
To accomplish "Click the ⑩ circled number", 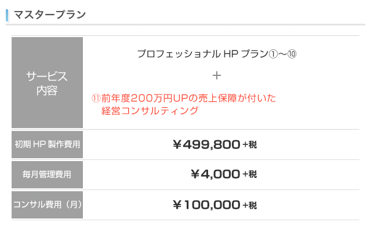I will tap(292, 54).
